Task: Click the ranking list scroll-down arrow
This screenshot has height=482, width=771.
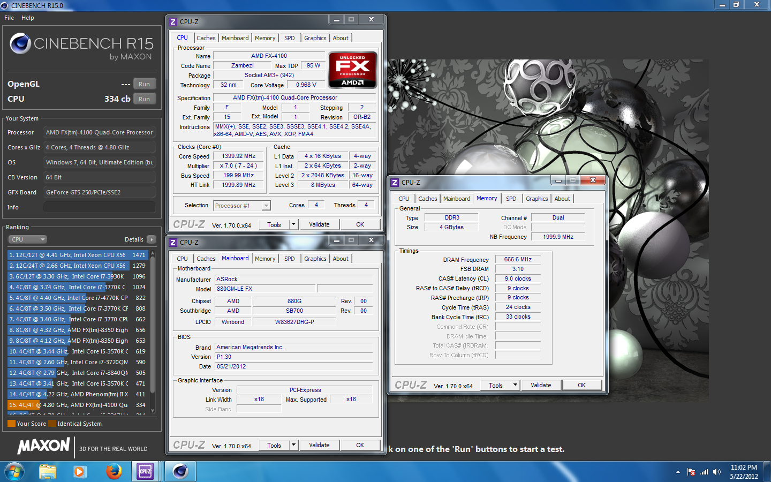Action: click(x=153, y=411)
